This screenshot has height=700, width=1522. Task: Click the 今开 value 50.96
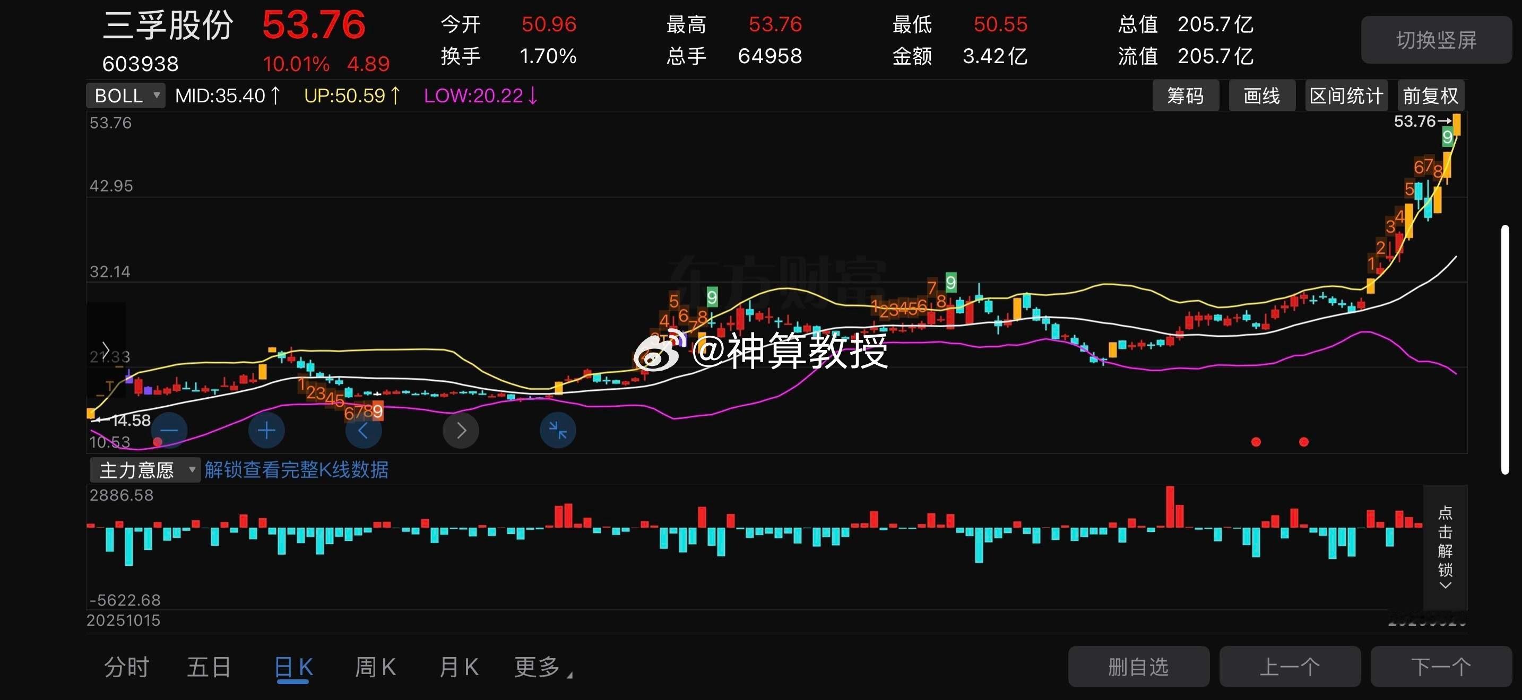click(549, 24)
